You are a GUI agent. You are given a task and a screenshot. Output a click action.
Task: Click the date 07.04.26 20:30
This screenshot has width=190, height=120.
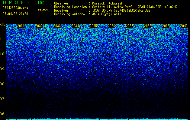15,14
